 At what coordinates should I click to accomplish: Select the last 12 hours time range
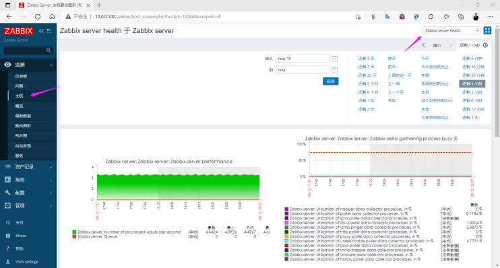coord(473,109)
